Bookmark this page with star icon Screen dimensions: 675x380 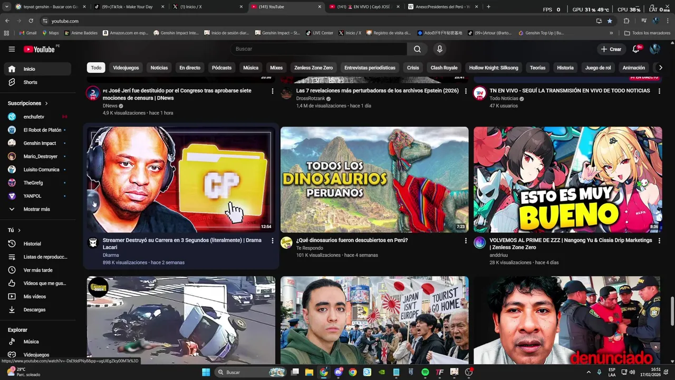(610, 21)
